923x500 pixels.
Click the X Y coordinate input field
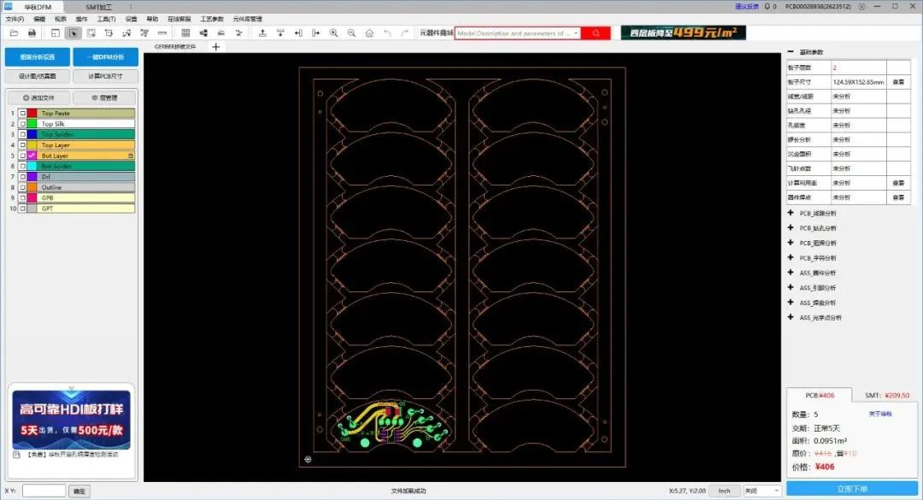pos(44,491)
